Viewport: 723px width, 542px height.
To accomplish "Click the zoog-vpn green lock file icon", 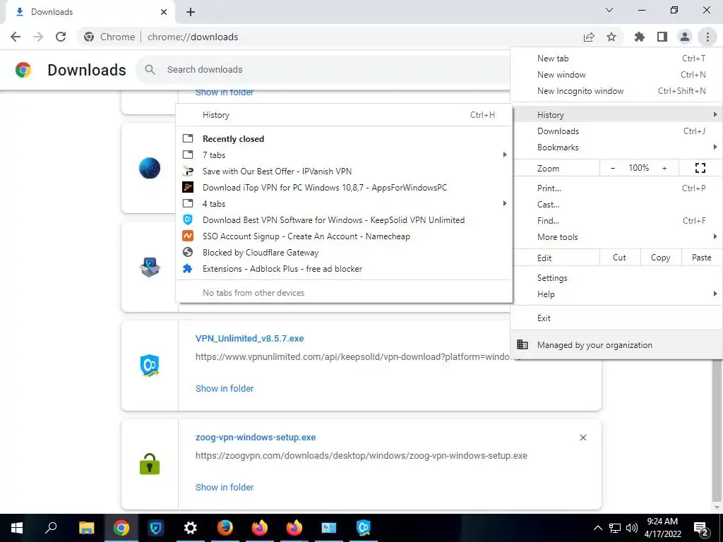I will tap(150, 464).
